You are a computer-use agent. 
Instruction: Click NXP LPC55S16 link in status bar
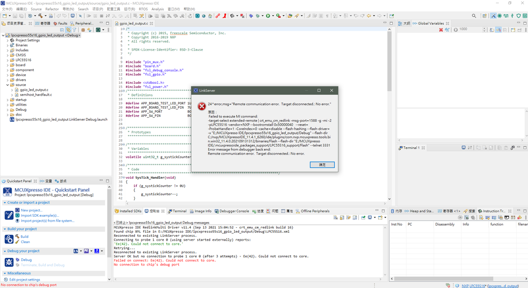(x=474, y=286)
